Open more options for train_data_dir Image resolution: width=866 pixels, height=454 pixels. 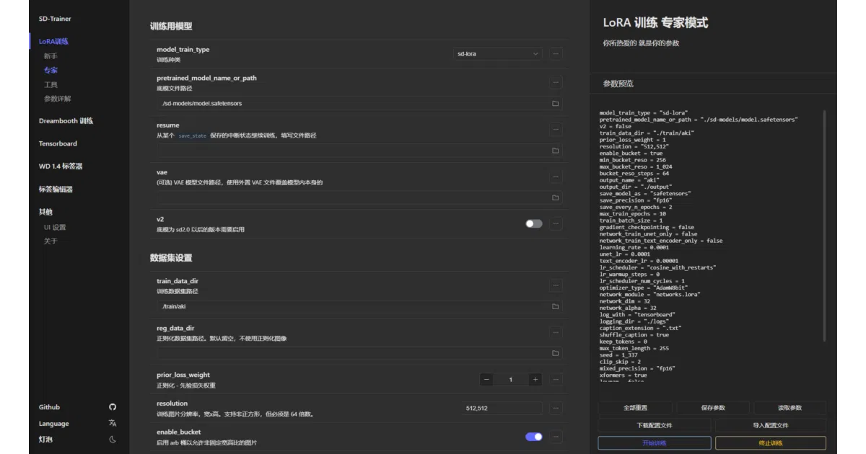coord(556,285)
